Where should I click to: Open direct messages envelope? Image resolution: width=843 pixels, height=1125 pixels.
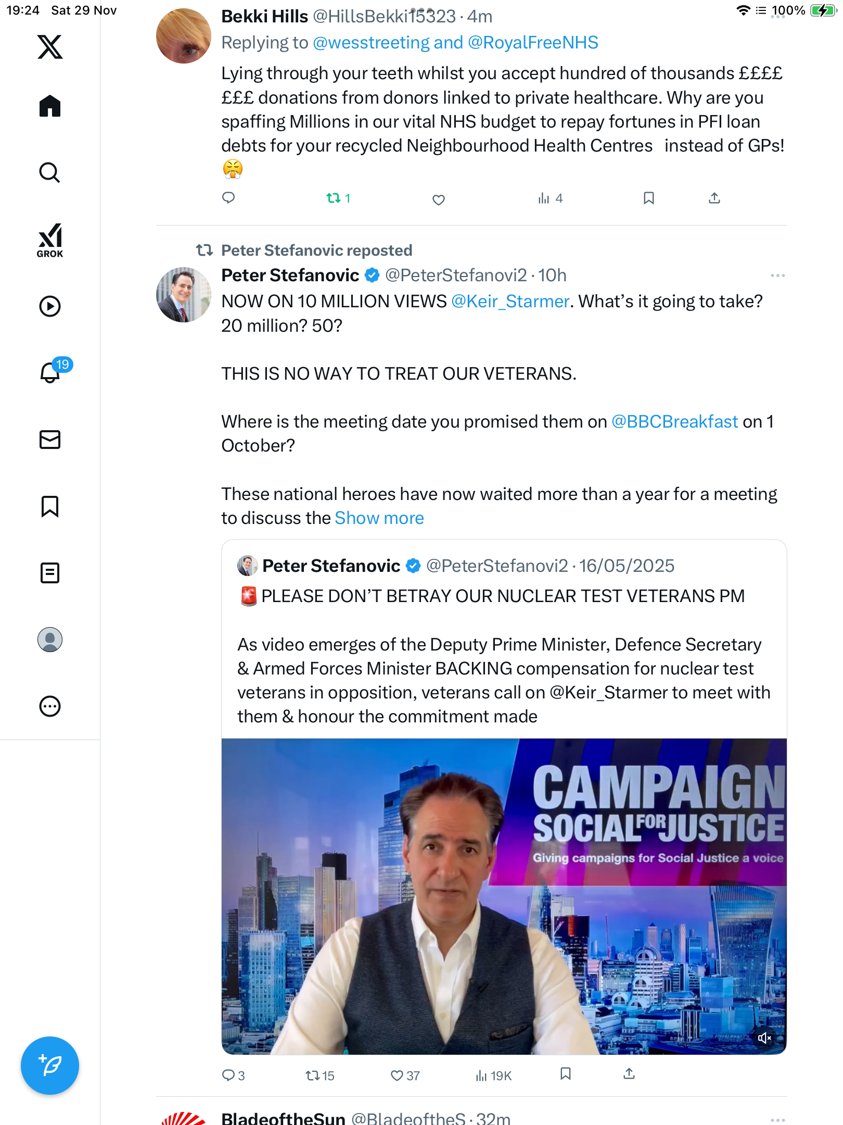(x=50, y=440)
